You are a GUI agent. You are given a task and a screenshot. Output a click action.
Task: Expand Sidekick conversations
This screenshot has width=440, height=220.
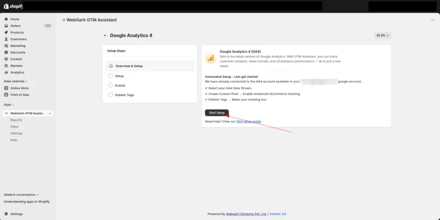21,195
